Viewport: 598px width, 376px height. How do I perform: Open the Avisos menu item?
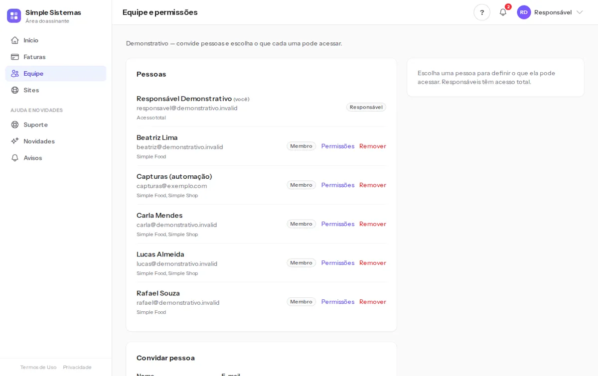[56, 158]
